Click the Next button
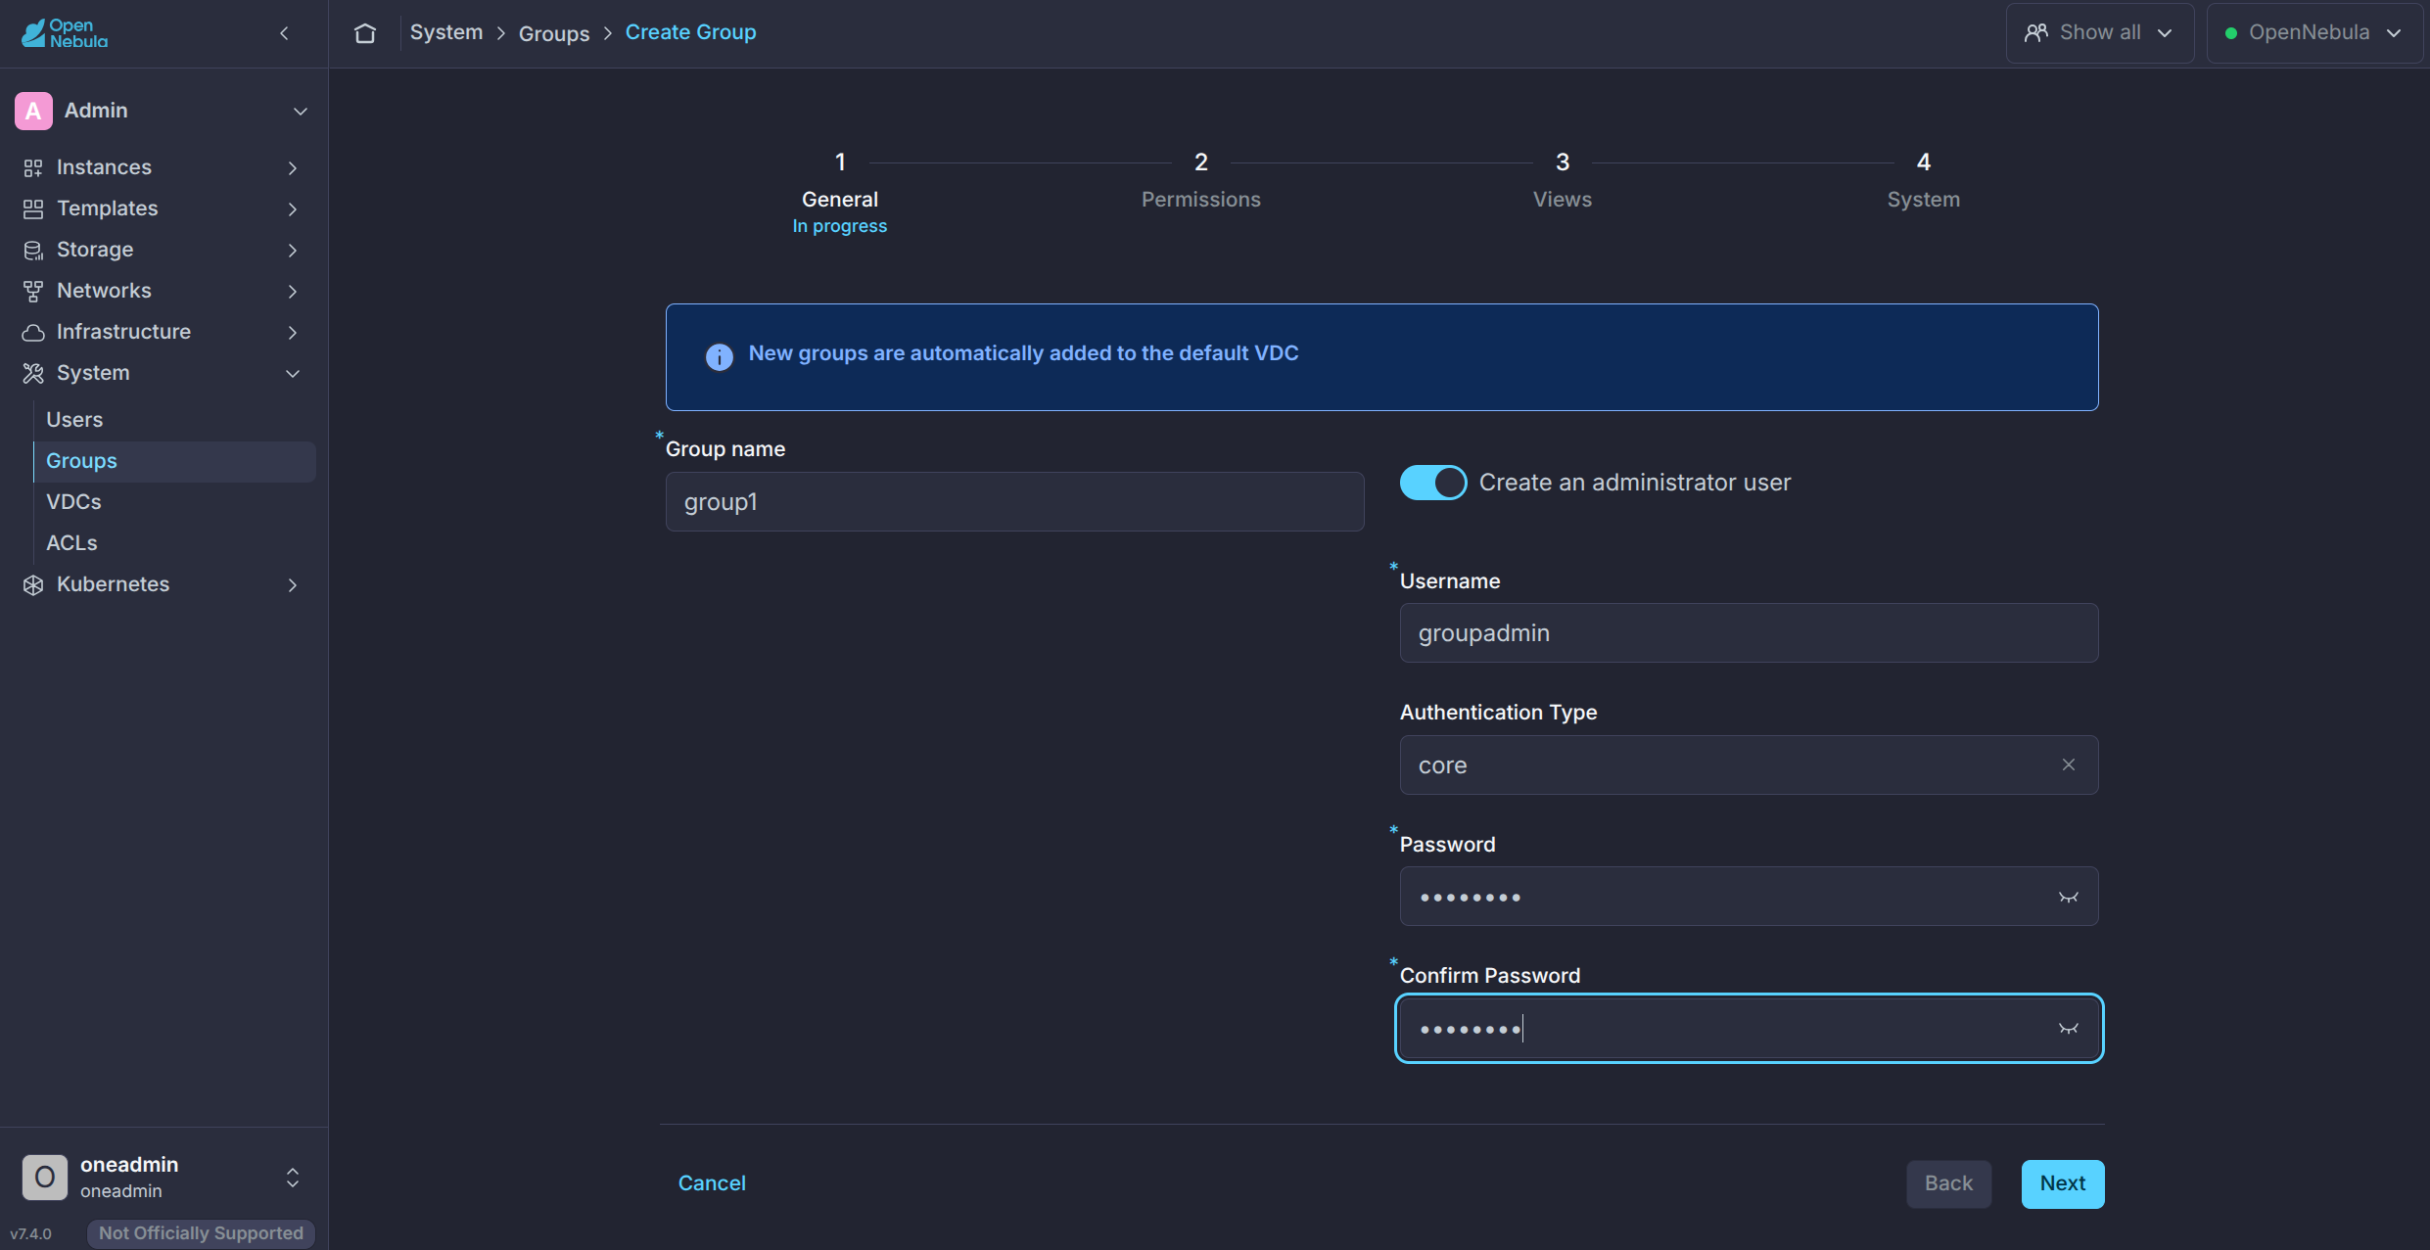The image size is (2430, 1250). [2063, 1183]
